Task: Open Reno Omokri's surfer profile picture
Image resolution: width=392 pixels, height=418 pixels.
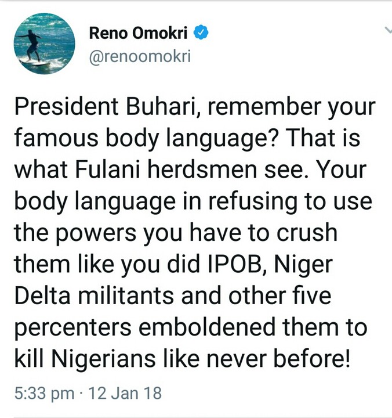Action: pos(45,44)
